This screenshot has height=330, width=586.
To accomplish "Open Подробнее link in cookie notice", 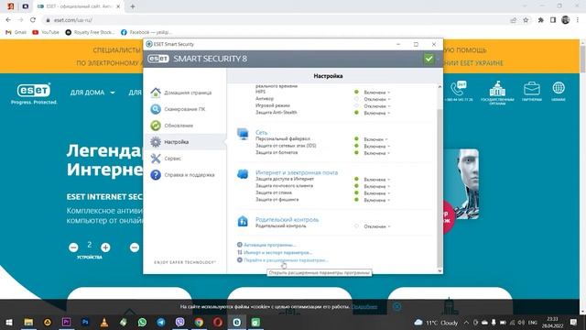I will 364,307.
